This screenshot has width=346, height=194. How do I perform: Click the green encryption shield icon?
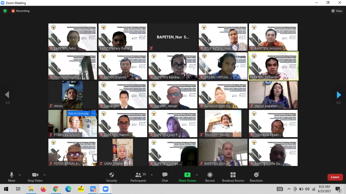click(5, 11)
